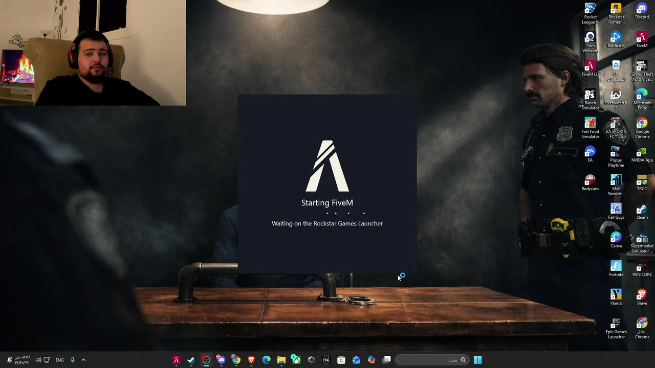This screenshot has width=655, height=368.
Task: Open the Windows Start menu
Action: coord(477,360)
